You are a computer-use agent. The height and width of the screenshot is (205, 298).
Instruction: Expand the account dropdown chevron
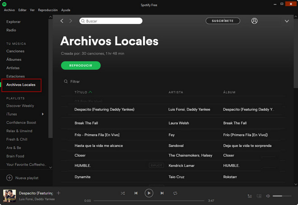point(287,21)
